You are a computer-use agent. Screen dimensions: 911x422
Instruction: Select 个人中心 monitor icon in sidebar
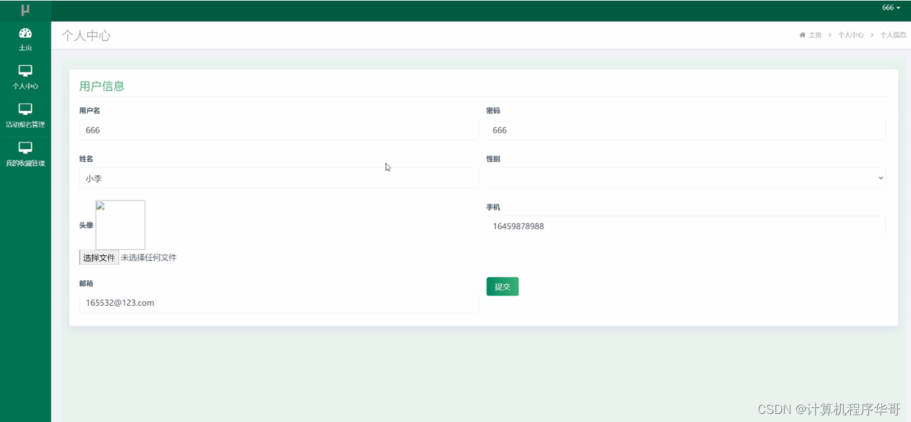click(25, 72)
